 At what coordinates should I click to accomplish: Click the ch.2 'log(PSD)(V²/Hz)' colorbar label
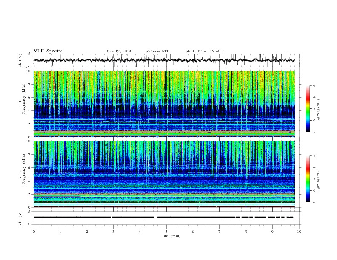[319, 181]
